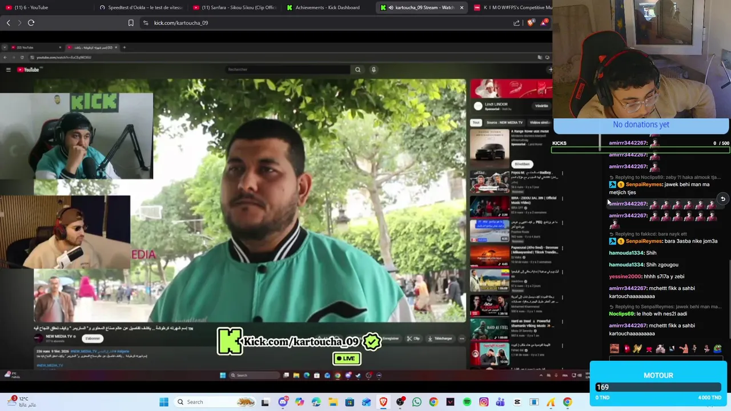Open the YouTube hamburger menu in the stream
The image size is (731, 411).
pyautogui.click(x=8, y=70)
